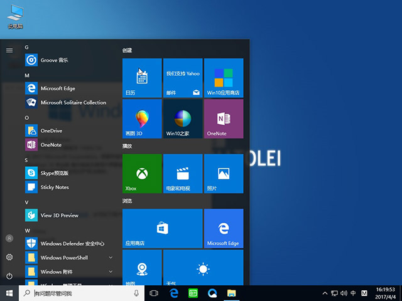Open Sticky Notes in the app list
402x301 pixels.
click(54, 187)
